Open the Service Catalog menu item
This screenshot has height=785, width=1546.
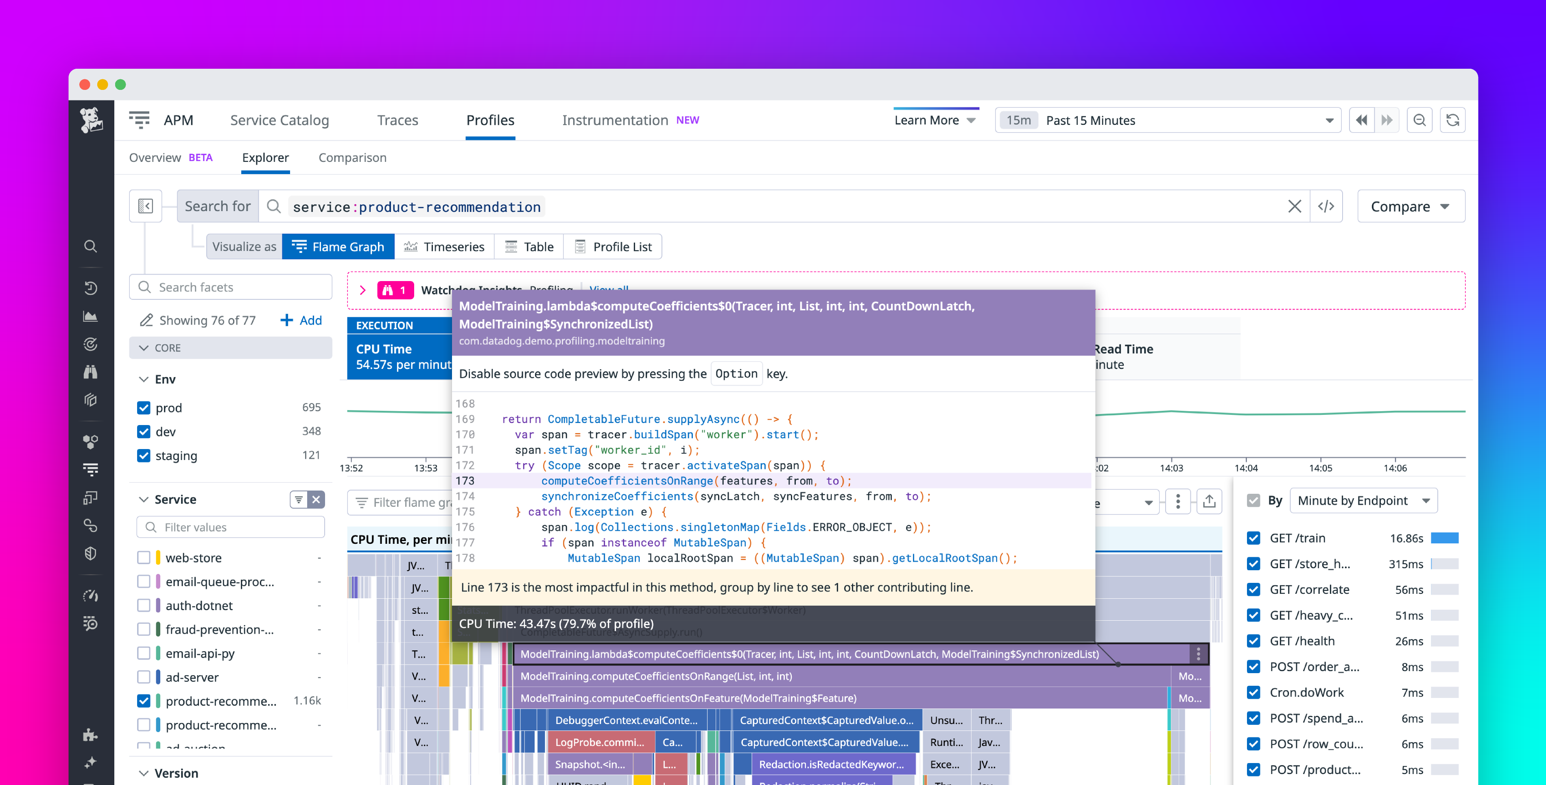pos(279,120)
